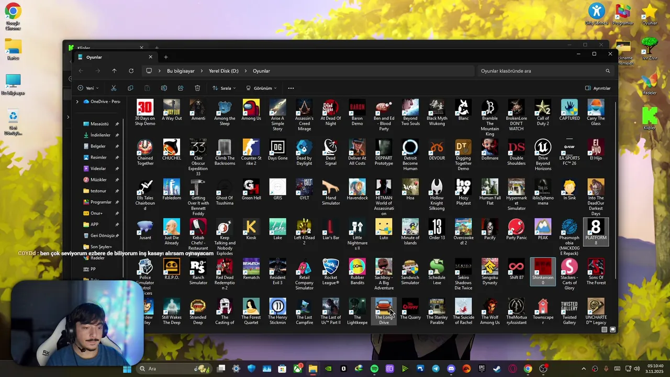Select the PEAK game shortcut

[x=543, y=230]
